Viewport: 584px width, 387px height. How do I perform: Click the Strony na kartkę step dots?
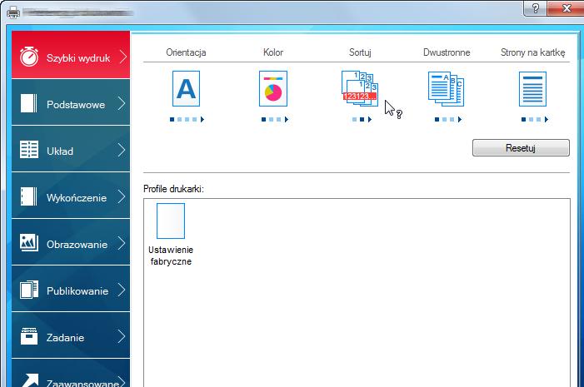point(535,120)
